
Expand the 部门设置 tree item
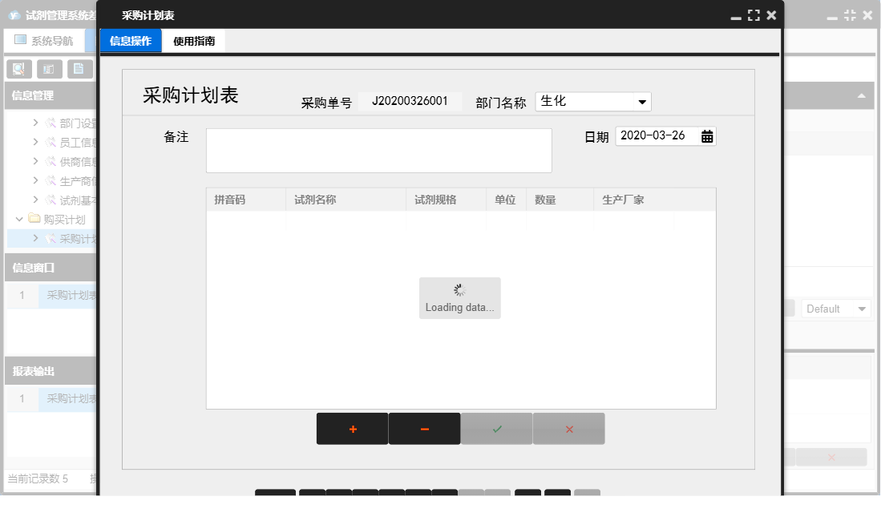(x=36, y=123)
